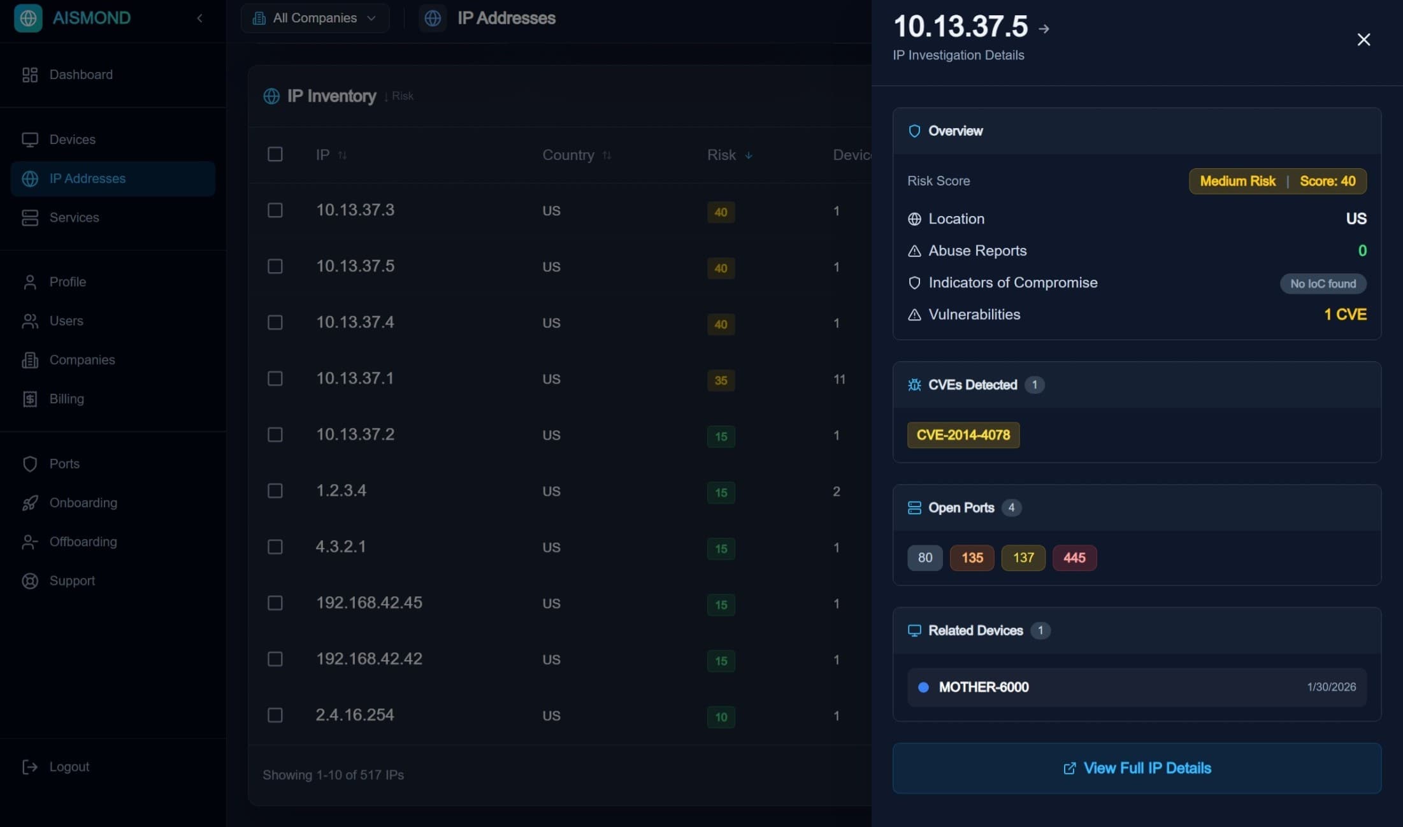Toggle sort order on the IP column

[342, 154]
